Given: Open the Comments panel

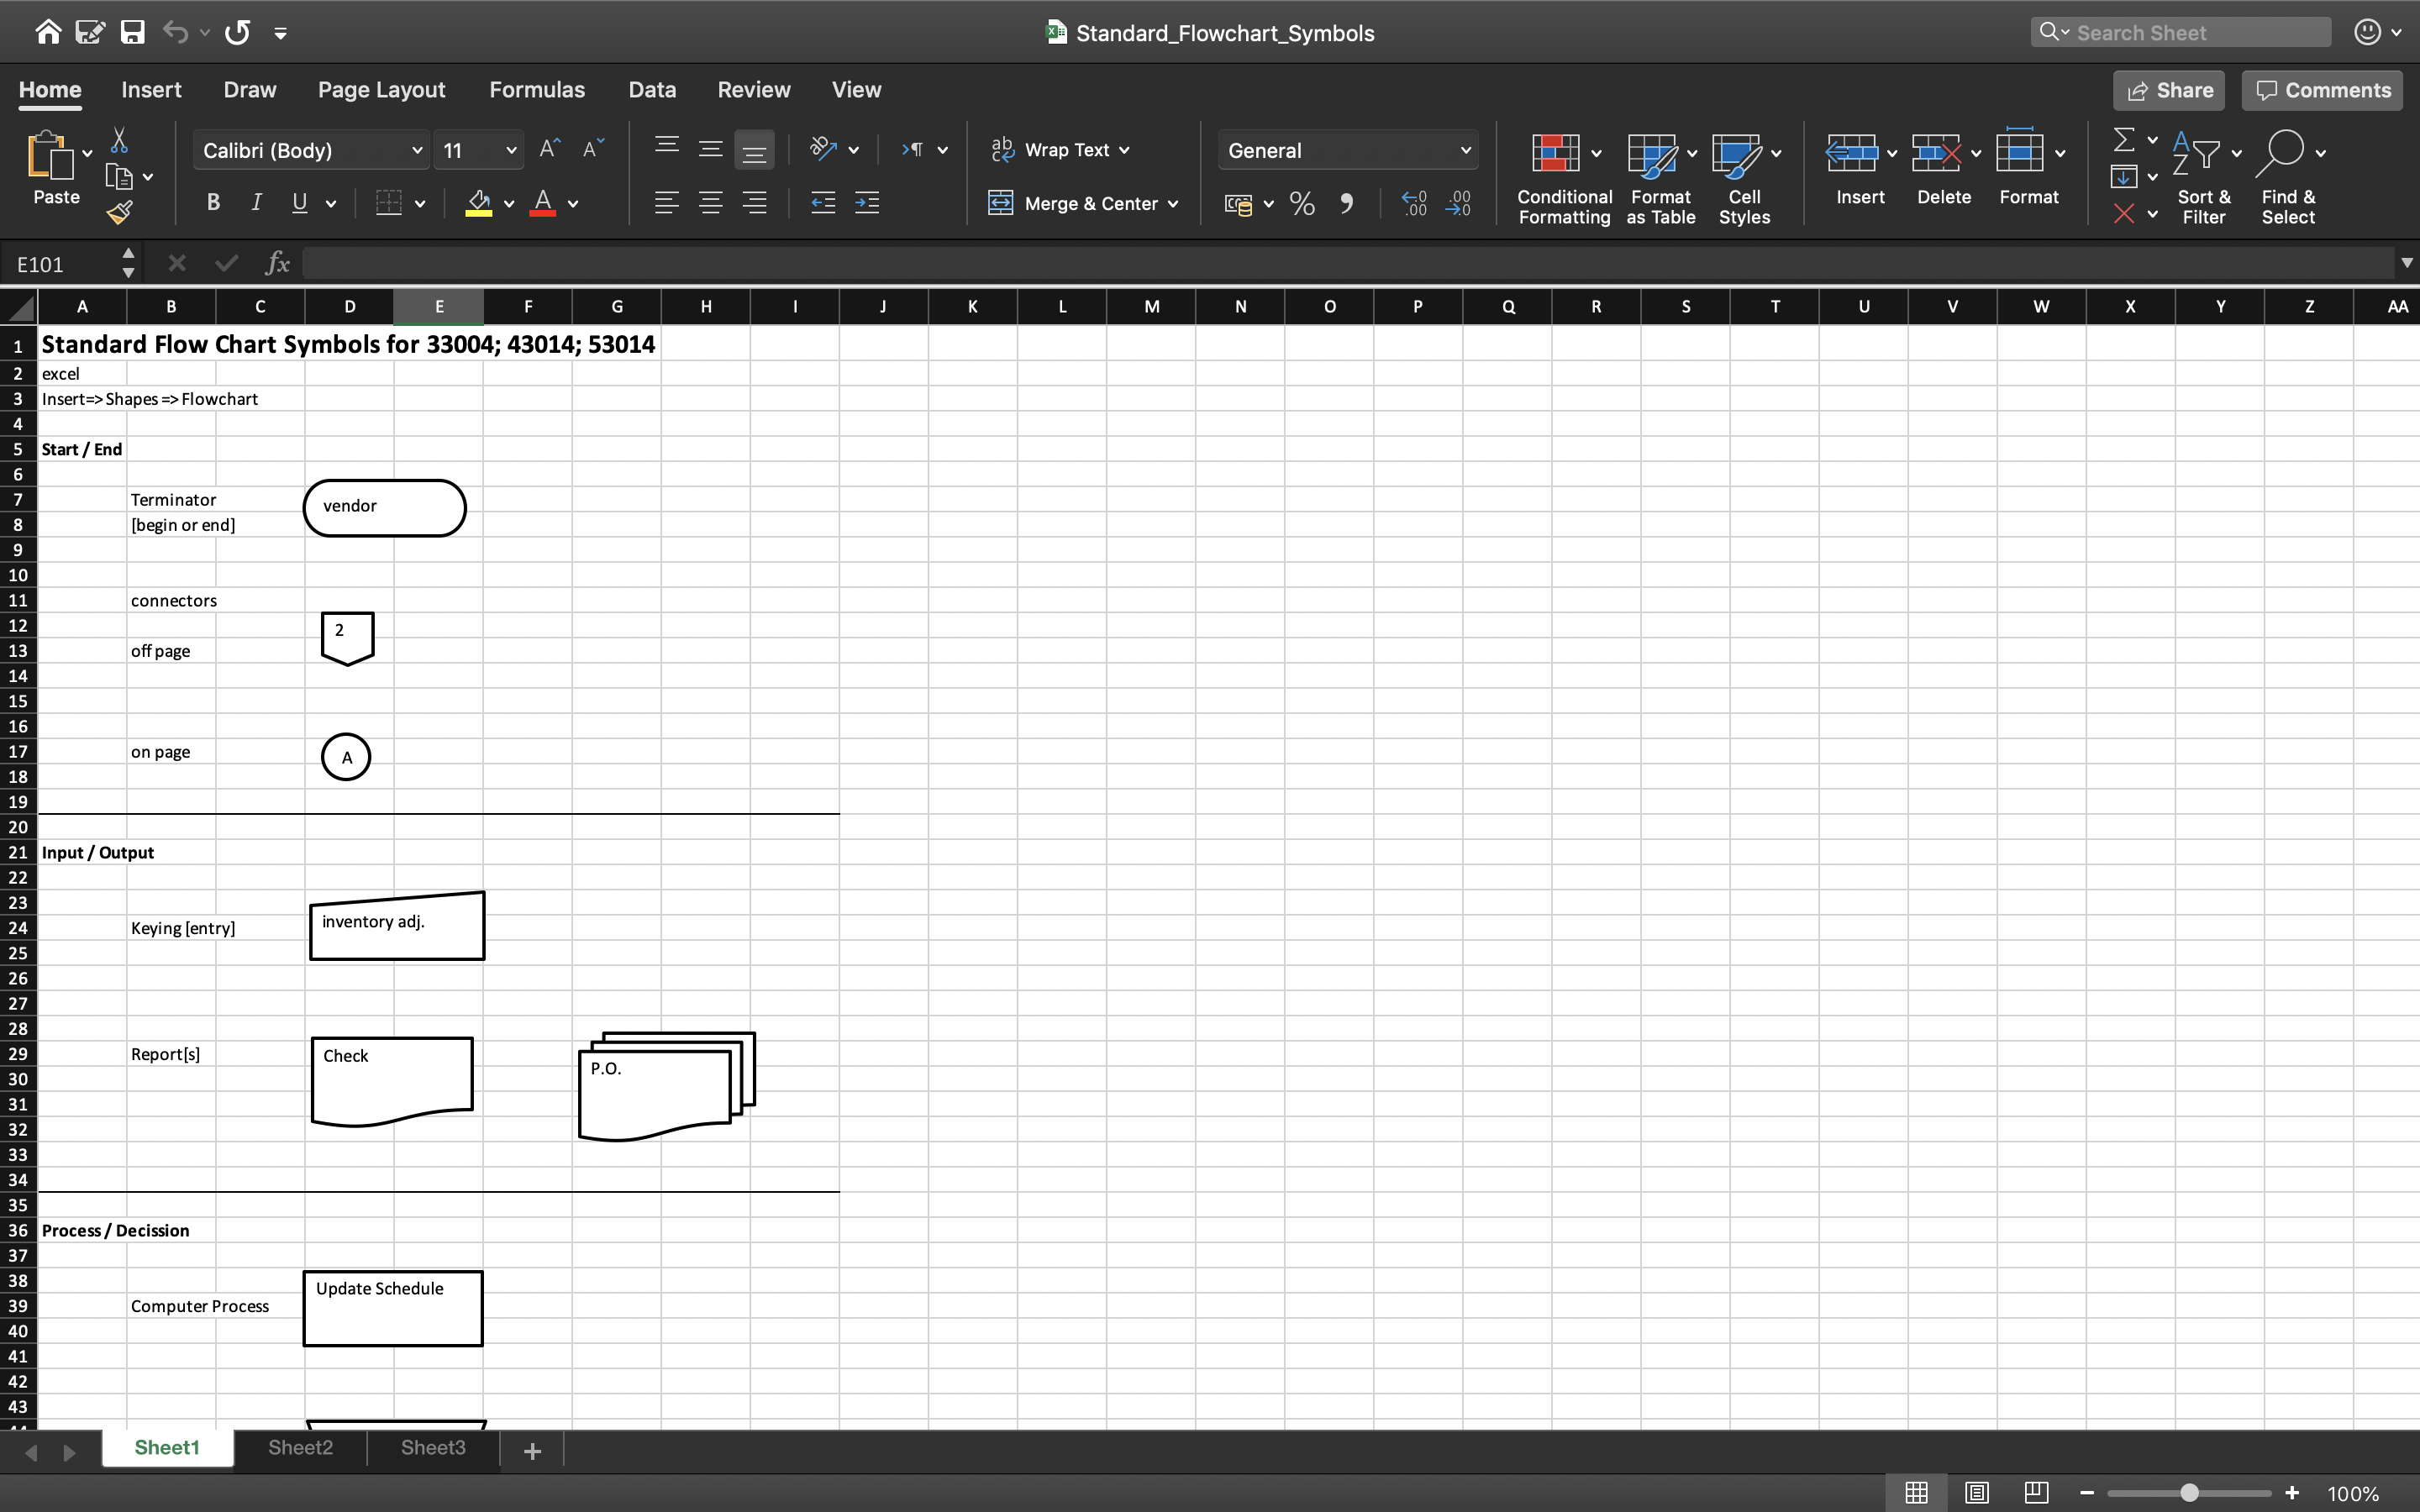Looking at the screenshot, I should tap(2320, 90).
